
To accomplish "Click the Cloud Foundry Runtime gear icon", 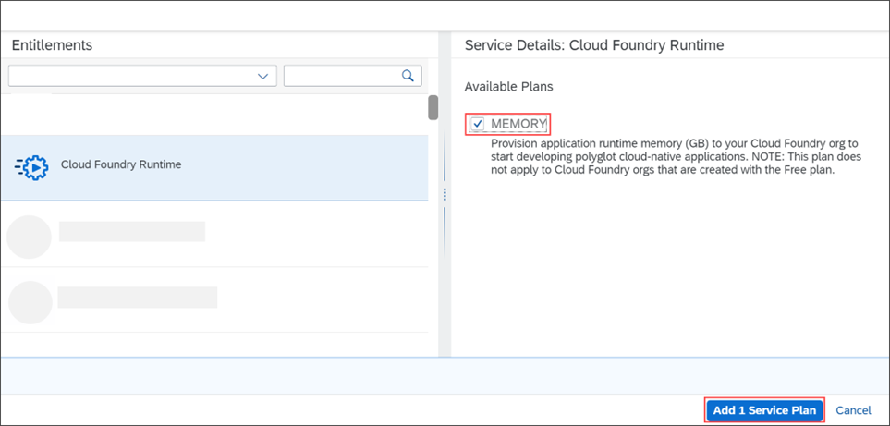I will pyautogui.click(x=31, y=166).
